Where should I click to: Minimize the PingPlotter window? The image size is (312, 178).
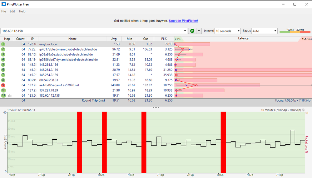coord(283,4)
